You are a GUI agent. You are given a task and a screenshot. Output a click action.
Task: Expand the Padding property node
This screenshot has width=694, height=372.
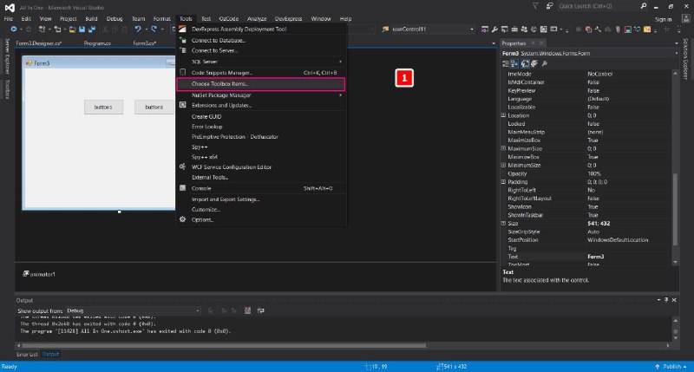tap(503, 182)
